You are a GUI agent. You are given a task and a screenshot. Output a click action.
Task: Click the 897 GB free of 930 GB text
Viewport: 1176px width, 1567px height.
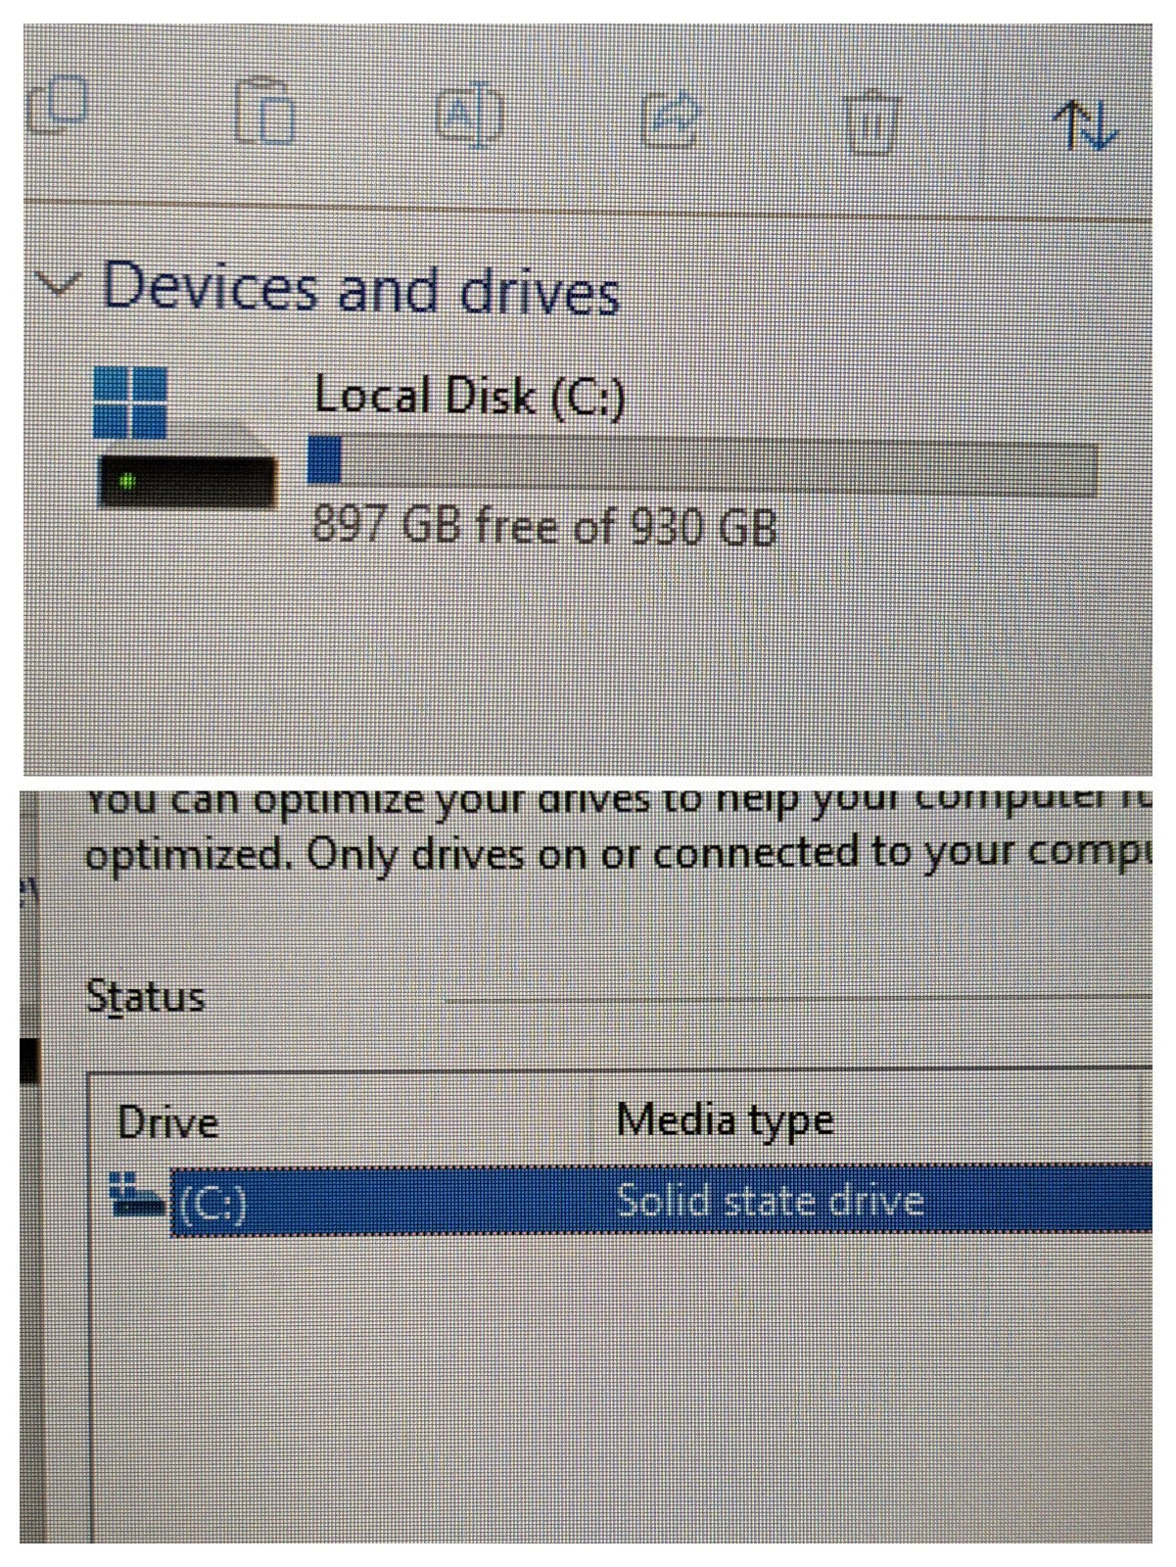pos(544,527)
